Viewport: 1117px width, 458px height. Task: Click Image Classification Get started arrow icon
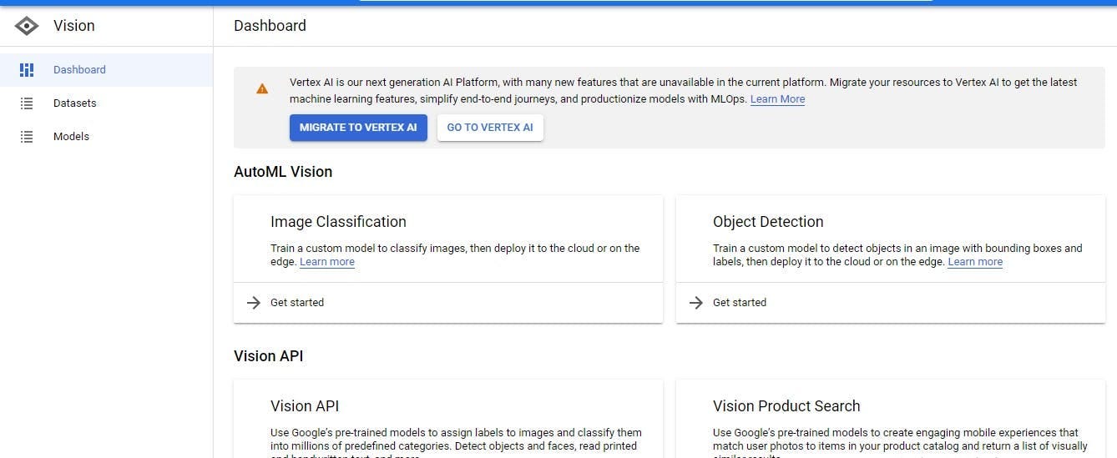click(x=254, y=303)
